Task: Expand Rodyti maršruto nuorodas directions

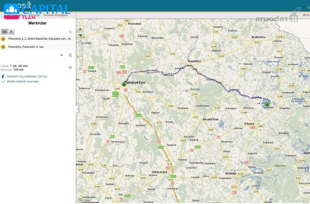Action: click(20, 82)
